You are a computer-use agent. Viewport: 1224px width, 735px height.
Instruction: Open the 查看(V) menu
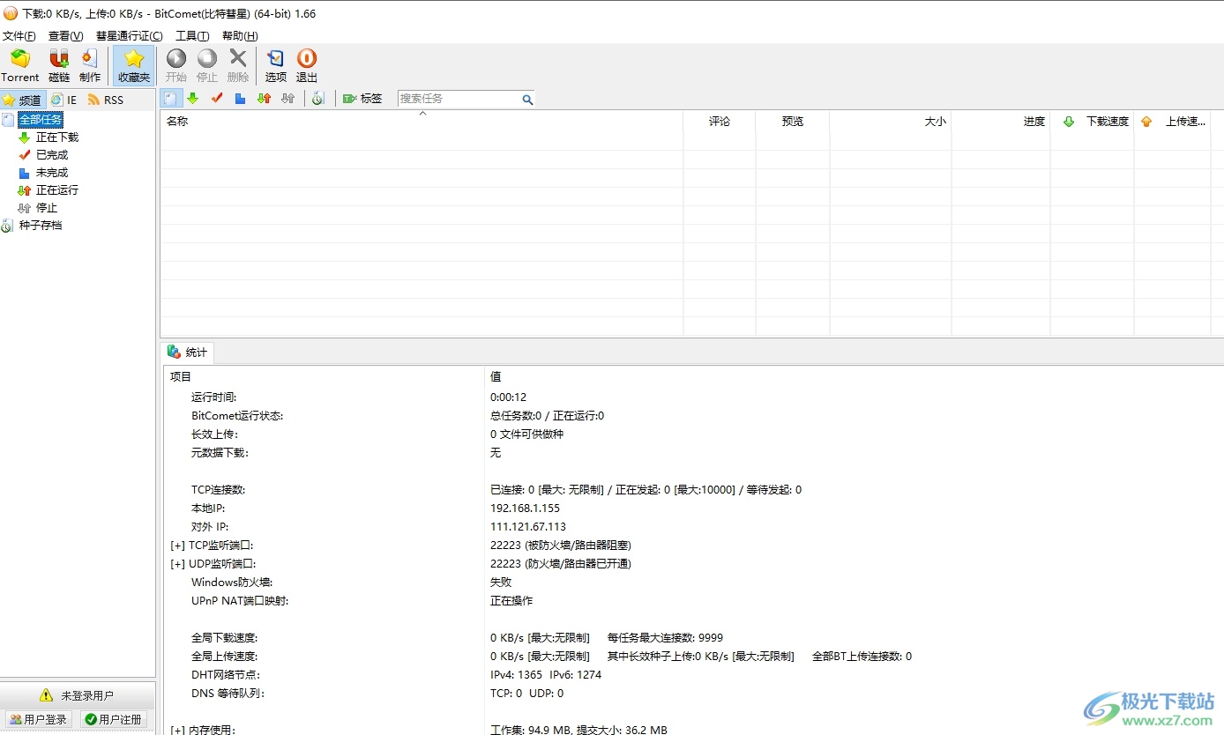pyautogui.click(x=65, y=36)
